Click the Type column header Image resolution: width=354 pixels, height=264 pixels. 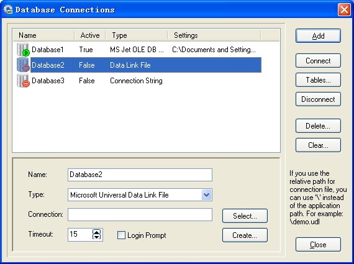pyautogui.click(x=137, y=35)
